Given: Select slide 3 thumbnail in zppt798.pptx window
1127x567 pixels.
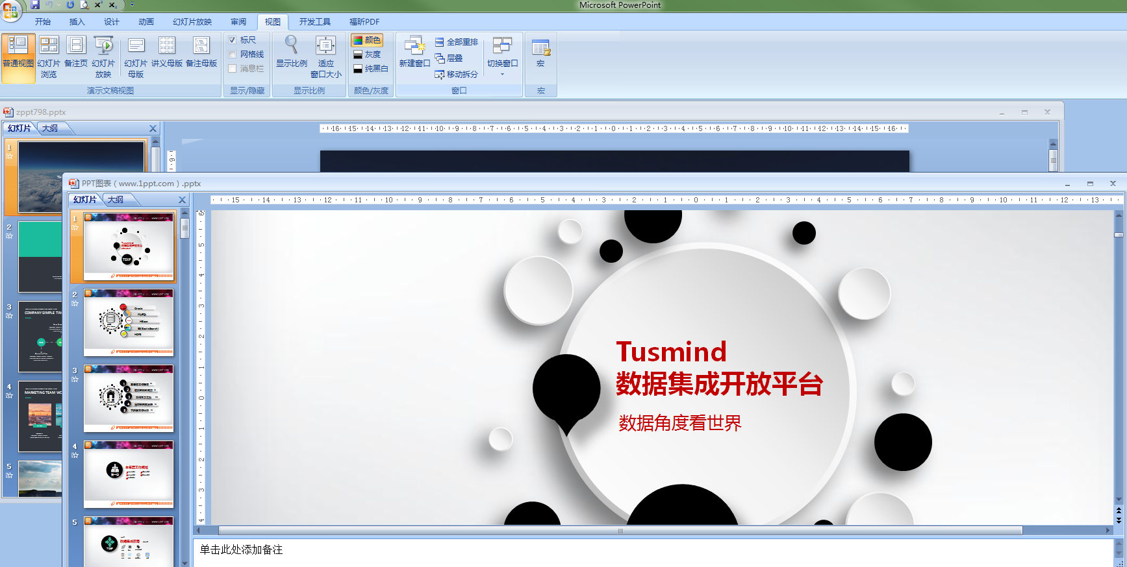Looking at the screenshot, I should point(40,337).
